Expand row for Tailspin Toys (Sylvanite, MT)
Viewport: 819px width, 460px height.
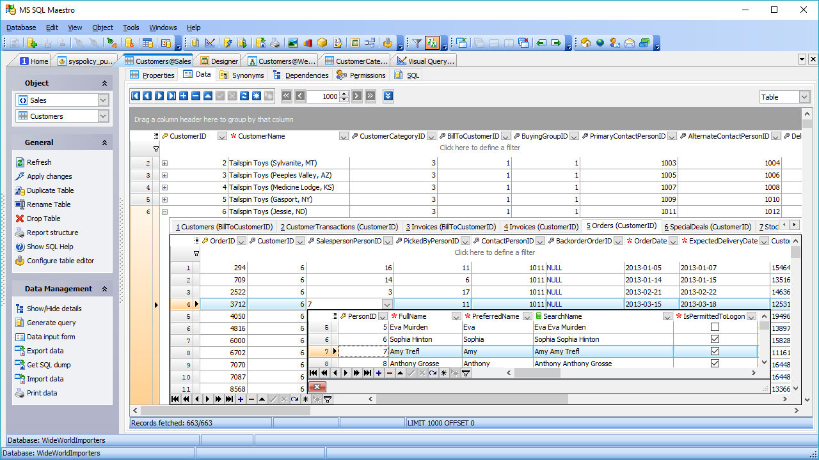click(164, 163)
